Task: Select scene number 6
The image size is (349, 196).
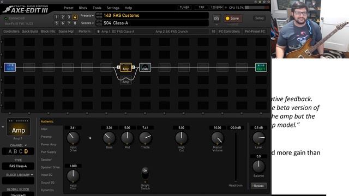Action: (x=63, y=23)
